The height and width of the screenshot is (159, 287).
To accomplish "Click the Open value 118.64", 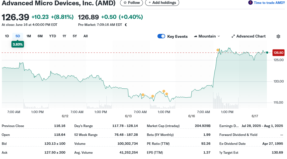I will pyautogui.click(x=60, y=135).
